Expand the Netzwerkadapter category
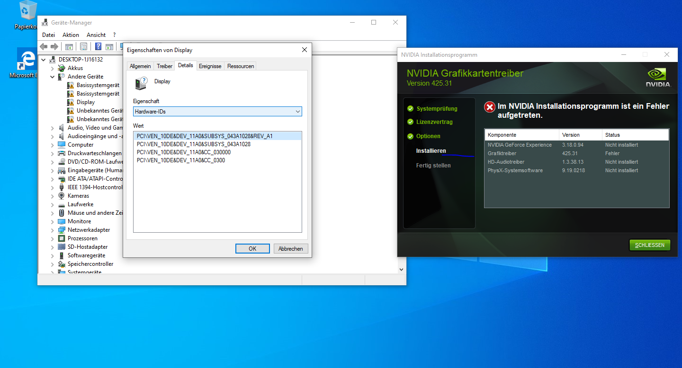682x368 pixels. (53, 230)
